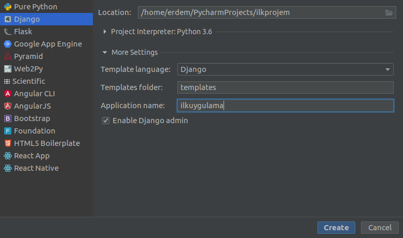Viewport: 403px width, 238px height.
Task: Select the Web2Py project icon
Action: (8, 69)
